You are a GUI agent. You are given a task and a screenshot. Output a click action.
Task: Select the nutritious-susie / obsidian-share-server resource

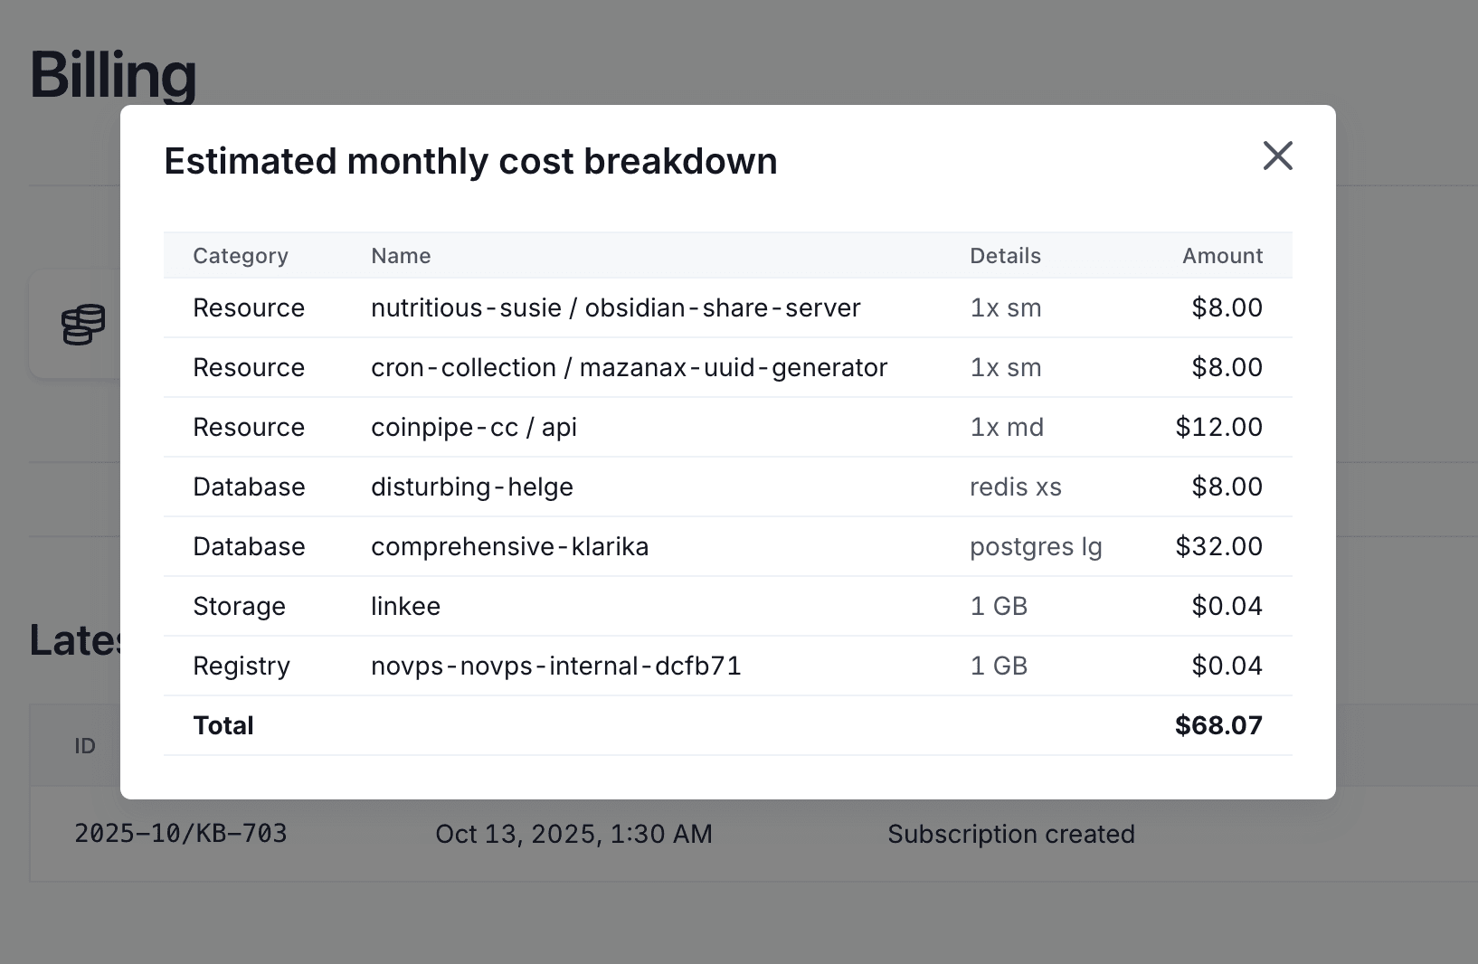pos(615,308)
